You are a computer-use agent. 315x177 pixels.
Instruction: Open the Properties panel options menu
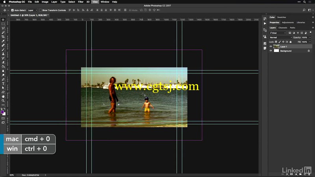tap(313, 22)
